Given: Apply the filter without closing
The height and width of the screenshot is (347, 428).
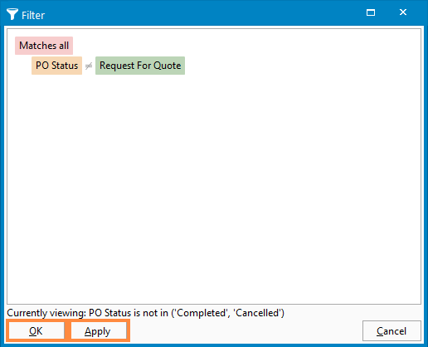Looking at the screenshot, I should pos(99,330).
